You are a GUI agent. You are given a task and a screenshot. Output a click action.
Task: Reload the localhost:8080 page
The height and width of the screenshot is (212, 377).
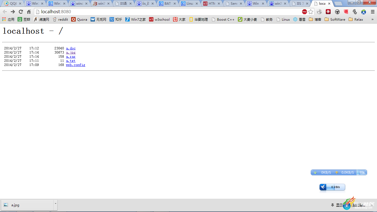pos(21,12)
